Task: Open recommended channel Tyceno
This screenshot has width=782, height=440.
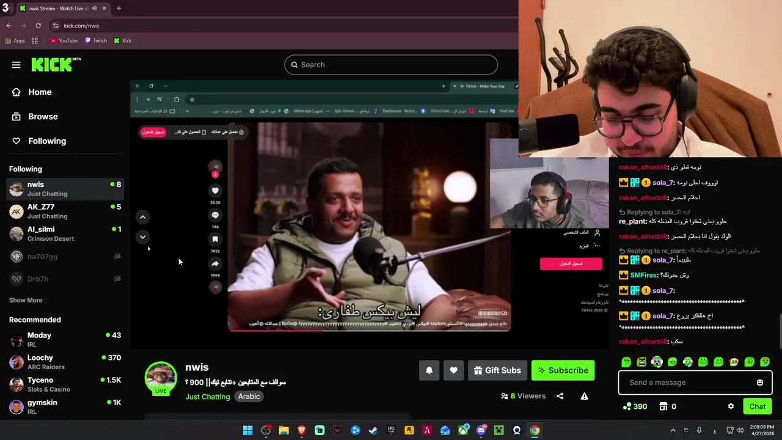Action: pyautogui.click(x=65, y=384)
